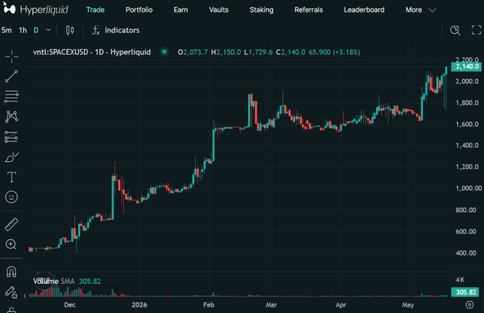Select the ruler measure tool
Image resolution: width=484 pixels, height=313 pixels.
coord(11,224)
